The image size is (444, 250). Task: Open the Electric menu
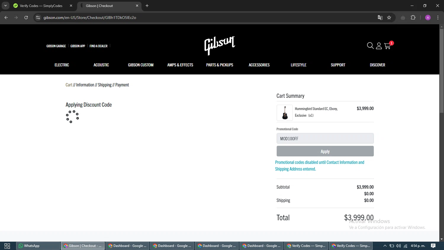point(62,65)
